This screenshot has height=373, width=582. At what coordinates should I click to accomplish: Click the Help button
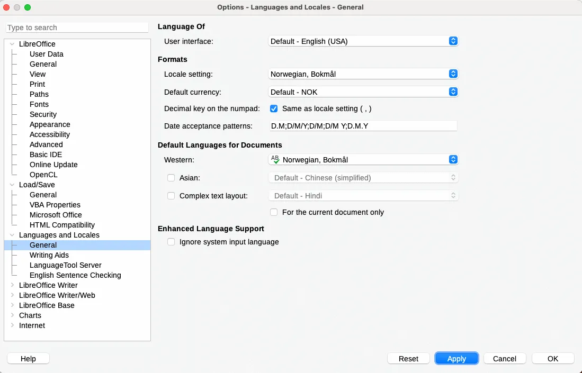[x=28, y=359]
